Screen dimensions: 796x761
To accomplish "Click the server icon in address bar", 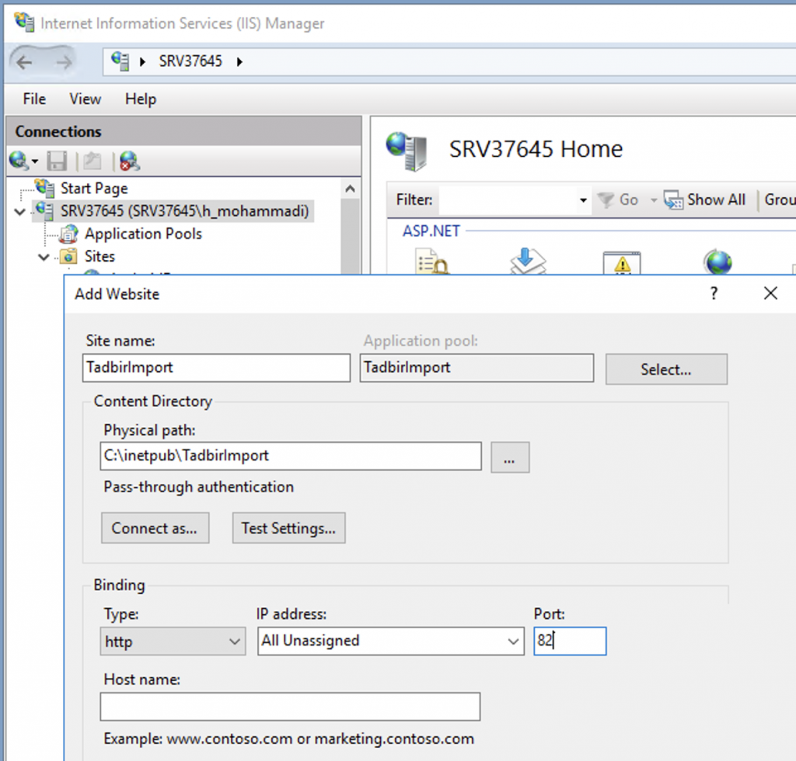I will point(120,61).
